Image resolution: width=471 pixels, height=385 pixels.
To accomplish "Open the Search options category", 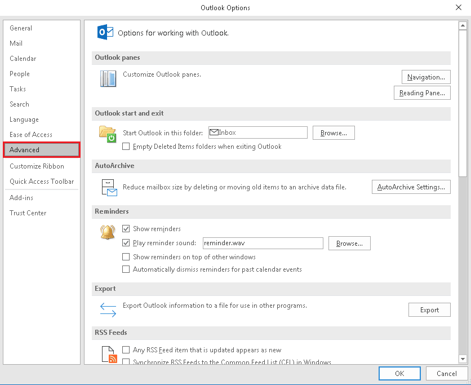I will pos(42,104).
